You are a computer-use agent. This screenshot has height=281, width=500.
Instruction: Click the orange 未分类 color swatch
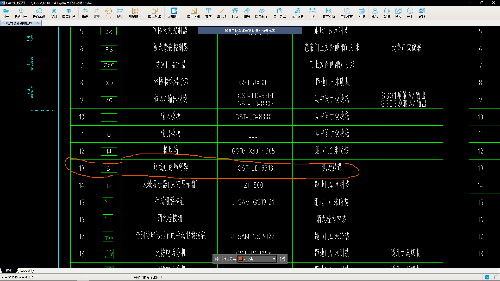coord(241,259)
